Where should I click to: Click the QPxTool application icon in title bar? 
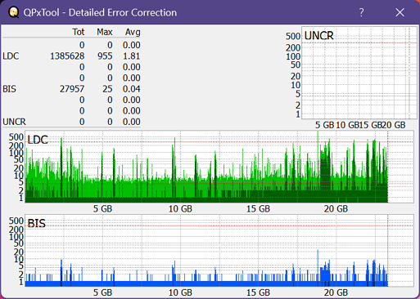[13, 12]
